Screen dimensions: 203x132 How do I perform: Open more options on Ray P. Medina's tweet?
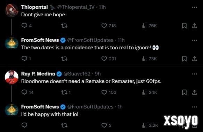click(194, 74)
